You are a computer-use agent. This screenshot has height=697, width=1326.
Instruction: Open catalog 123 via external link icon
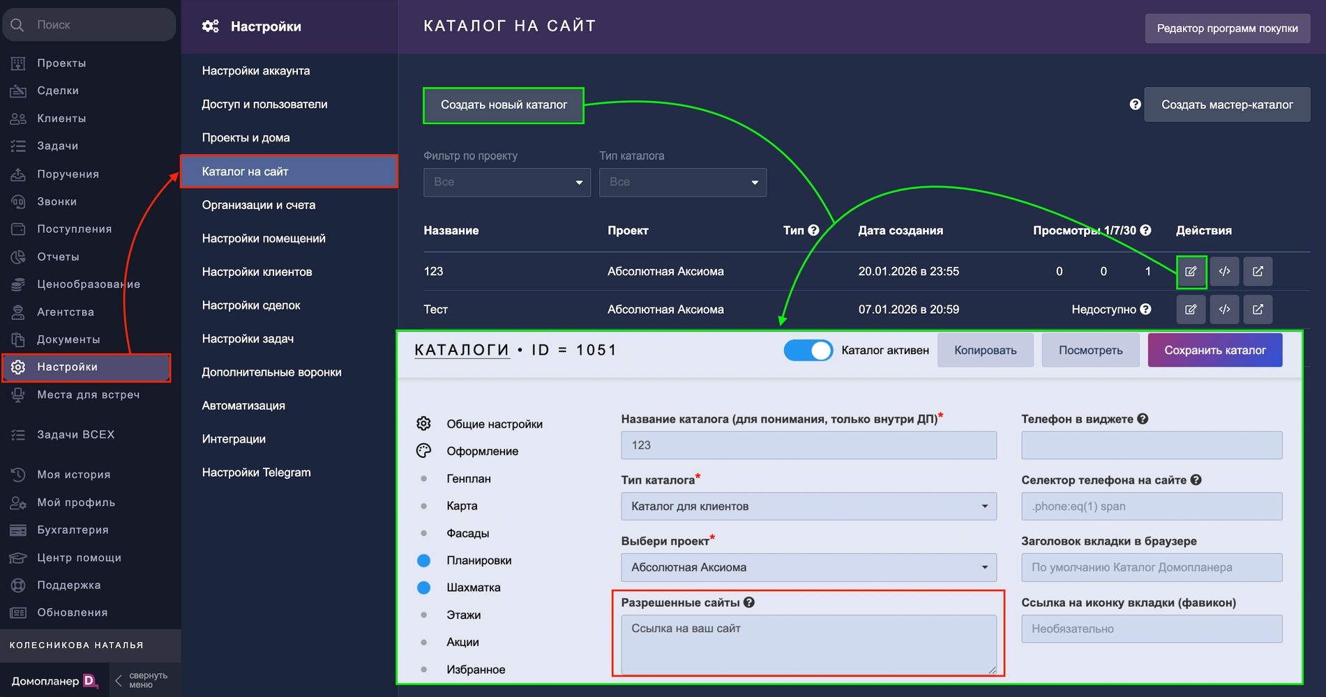tap(1258, 272)
